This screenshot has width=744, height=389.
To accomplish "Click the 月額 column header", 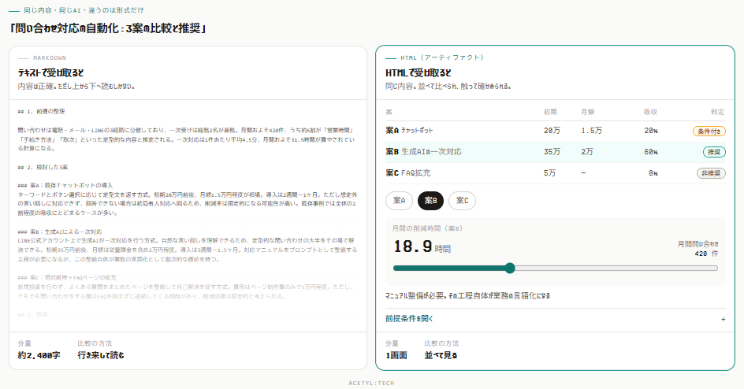I will click(587, 112).
